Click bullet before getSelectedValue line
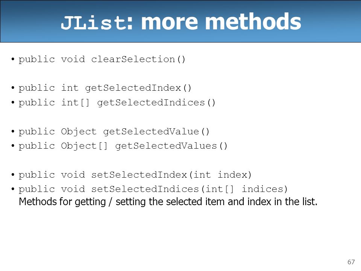The height and width of the screenshot is (271, 361). coord(13,132)
